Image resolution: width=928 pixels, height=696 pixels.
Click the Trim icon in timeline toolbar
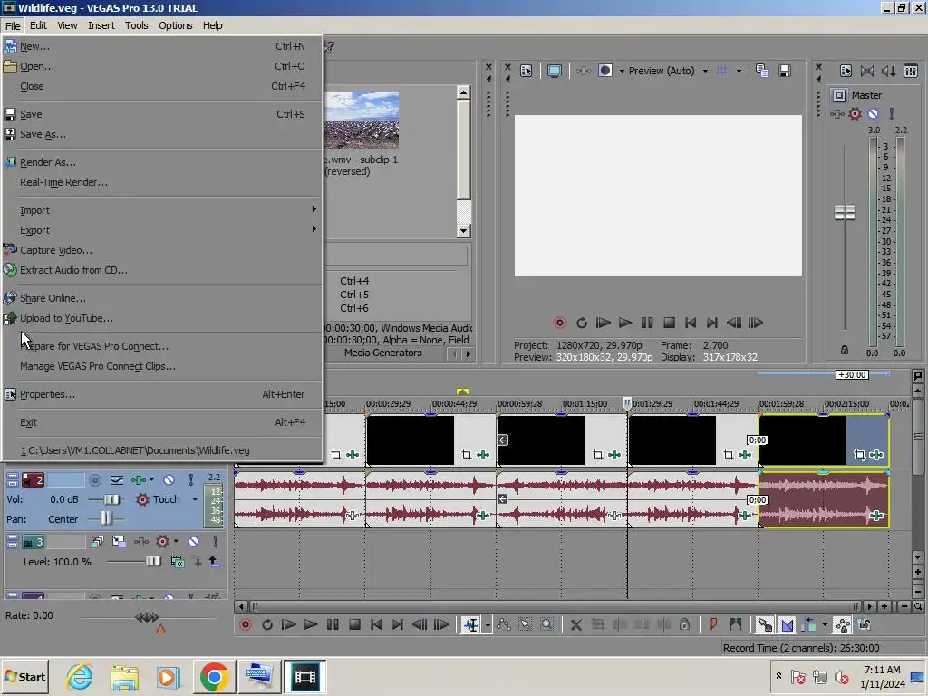598,625
